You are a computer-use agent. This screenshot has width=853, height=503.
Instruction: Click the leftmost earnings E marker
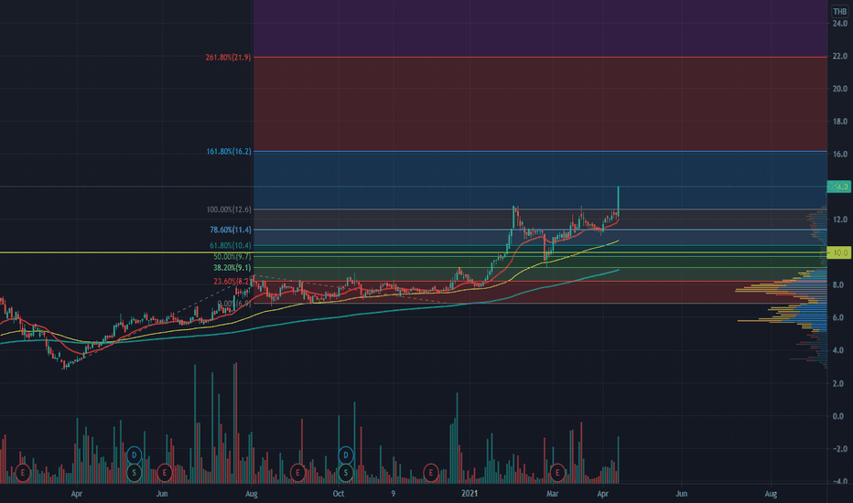pos(22,473)
